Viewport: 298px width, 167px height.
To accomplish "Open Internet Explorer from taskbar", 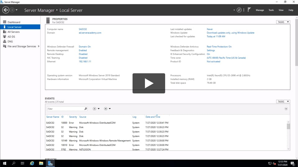I will click(32, 163).
